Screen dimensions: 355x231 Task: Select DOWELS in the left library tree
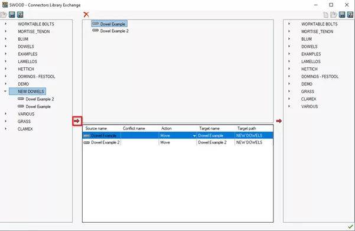click(x=26, y=47)
